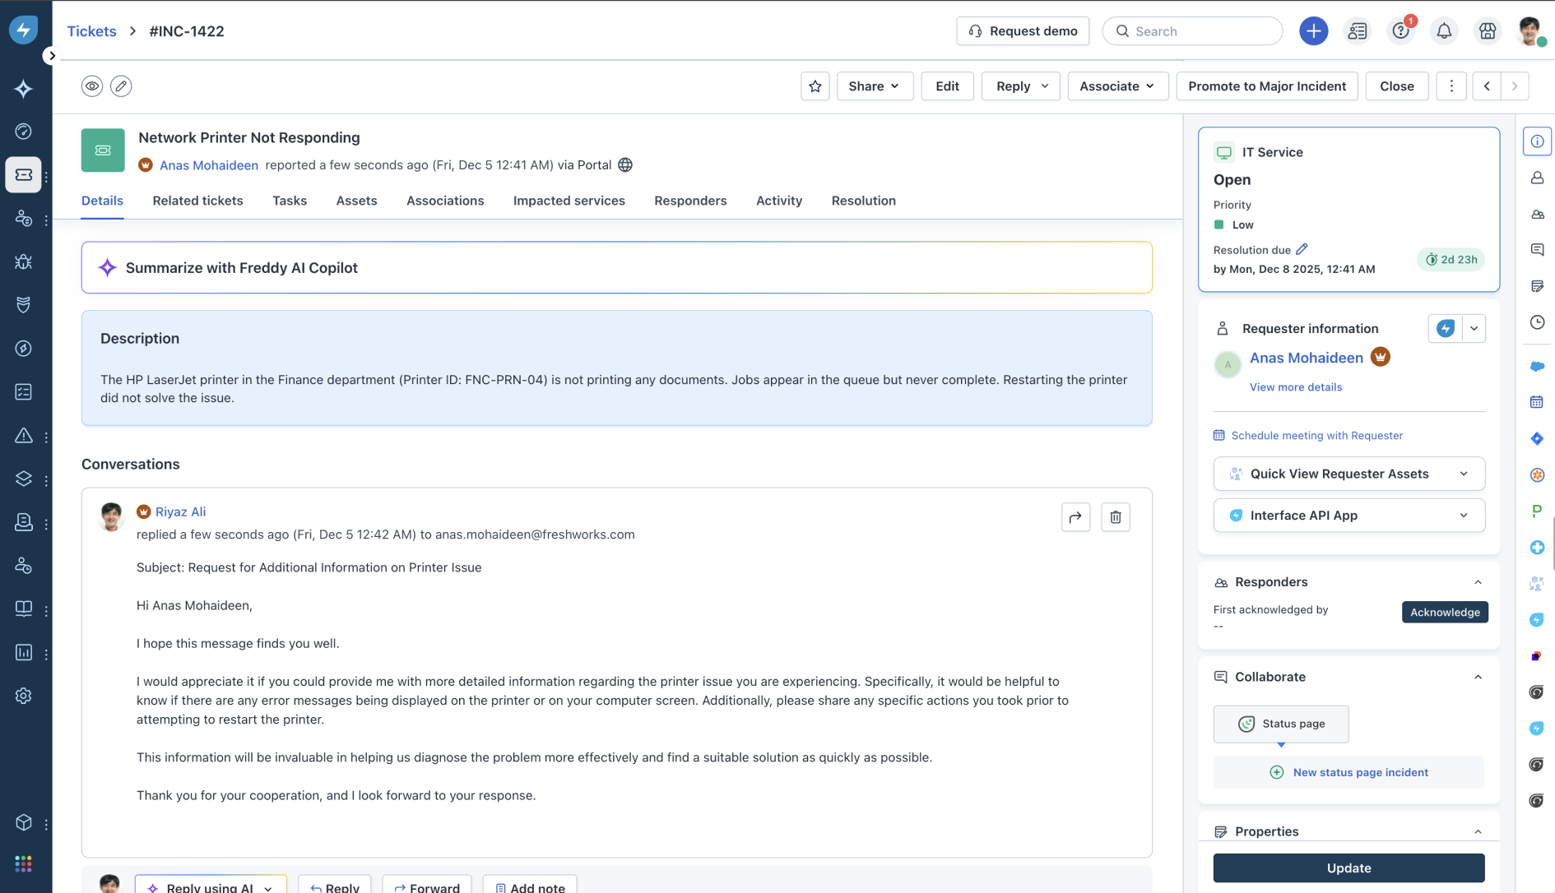
Task: Open Dashboard gauge icon in sidebar
Action: pyautogui.click(x=23, y=132)
